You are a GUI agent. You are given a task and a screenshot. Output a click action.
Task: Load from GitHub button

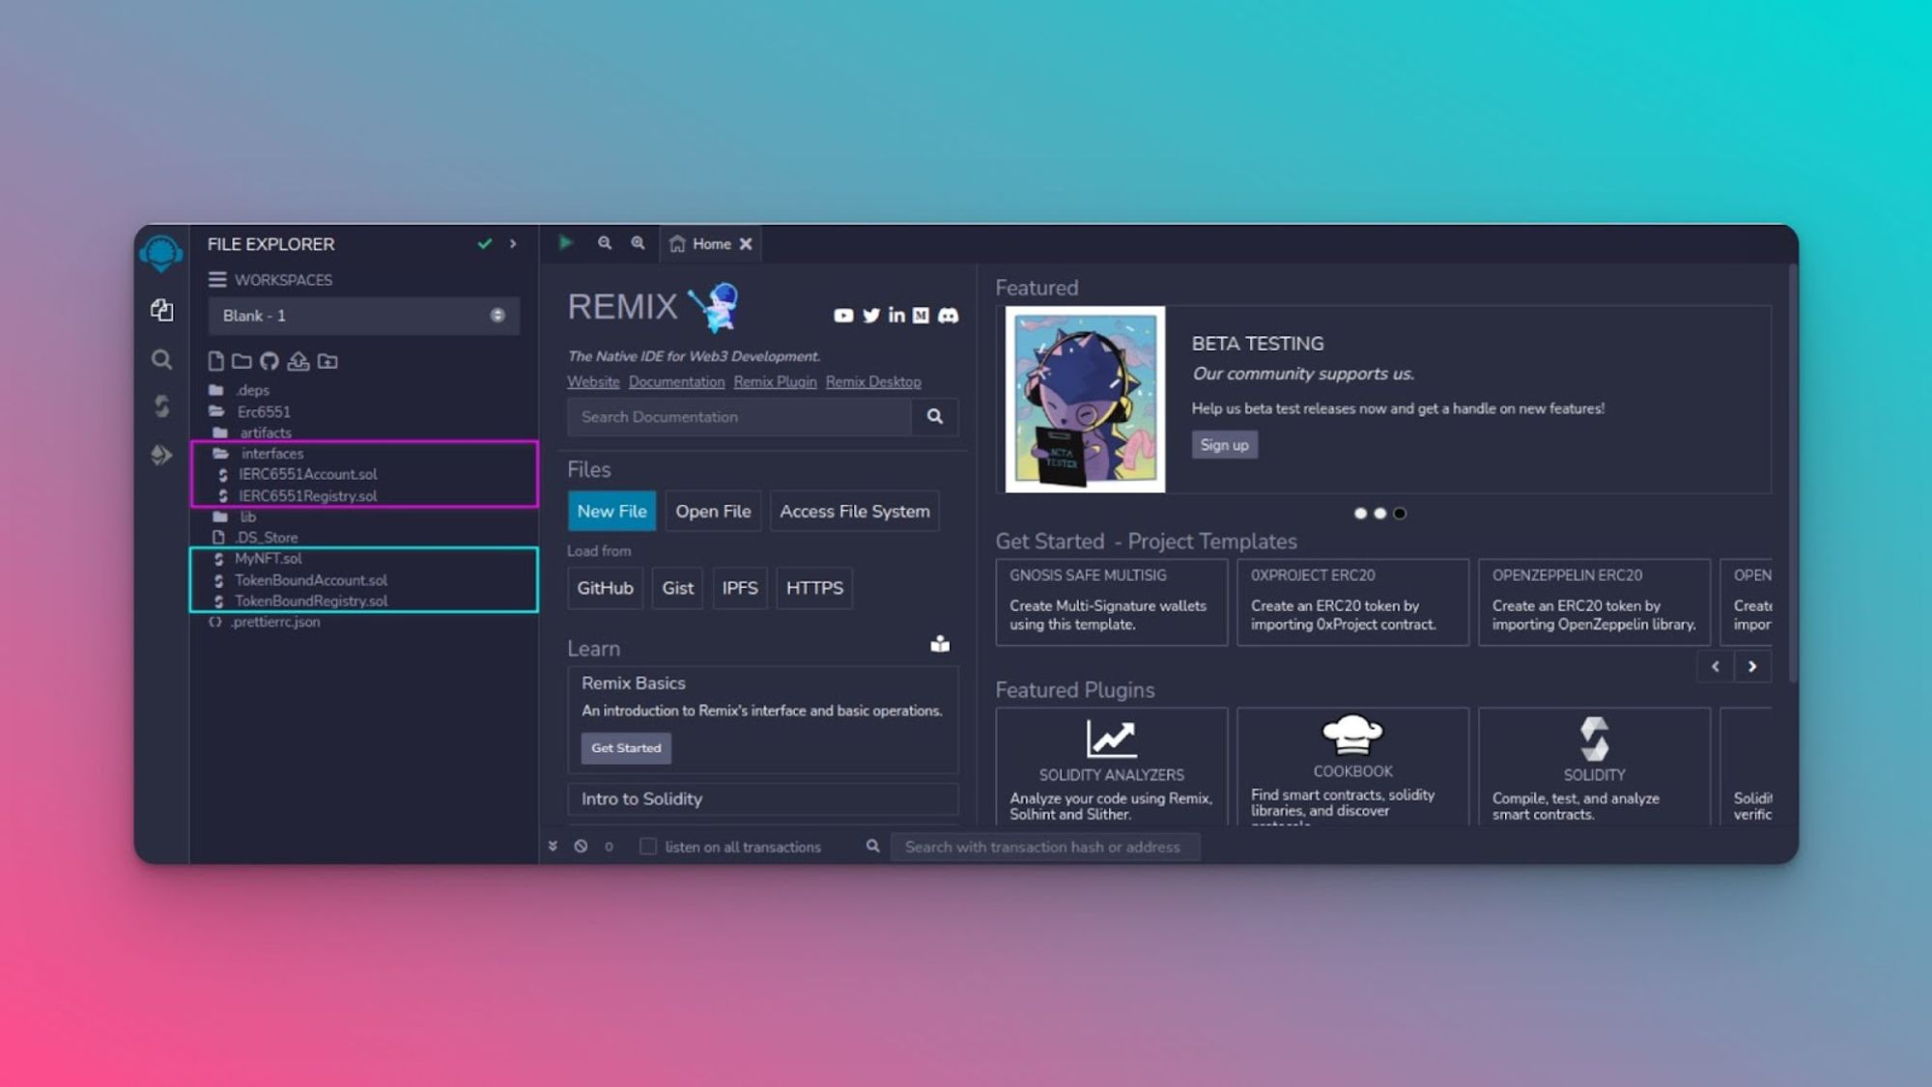(x=605, y=588)
